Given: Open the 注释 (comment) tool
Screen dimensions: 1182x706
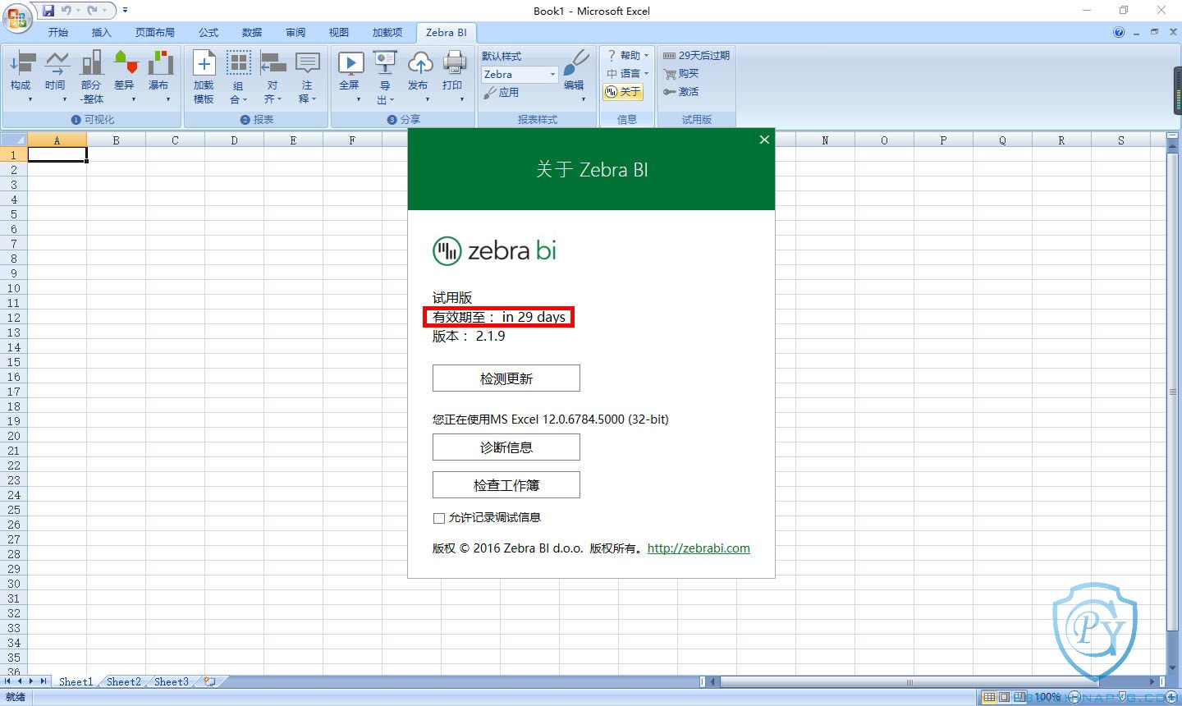Looking at the screenshot, I should pos(307,76).
